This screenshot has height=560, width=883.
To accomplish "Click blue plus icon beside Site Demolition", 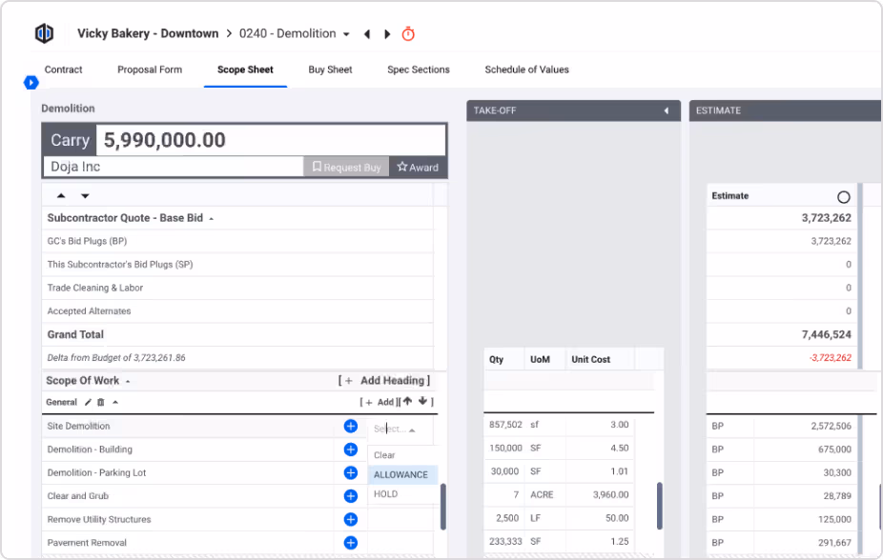I will [x=350, y=426].
